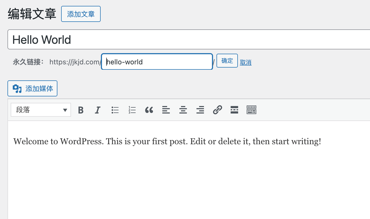Screen dimensions: 370x219
Task: Align text to the right
Action: [200, 110]
